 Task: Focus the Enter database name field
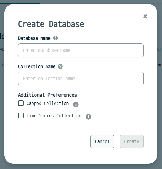coord(81,50)
